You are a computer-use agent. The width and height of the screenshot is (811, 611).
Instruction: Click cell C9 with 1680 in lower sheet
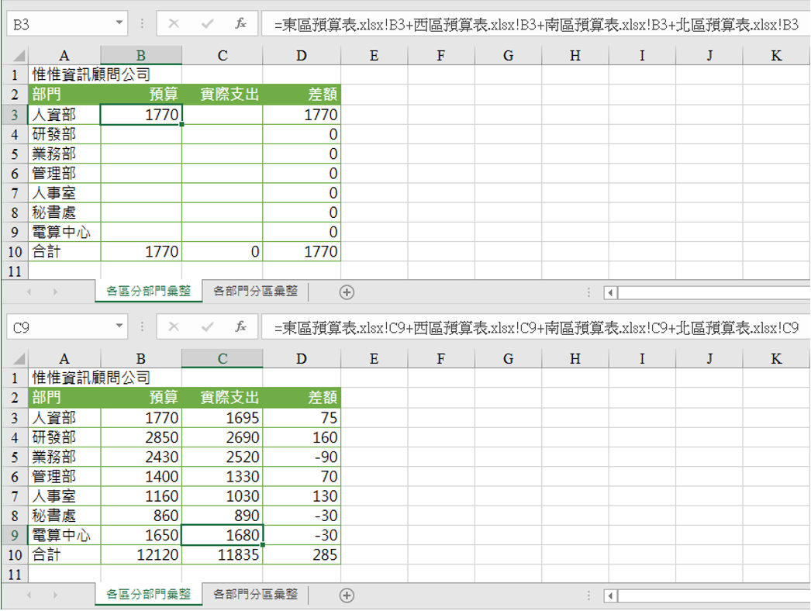coord(223,535)
